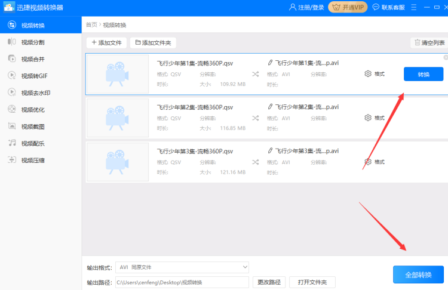Click thumbnail of 飞行少年第3集 video
448x290 pixels.
118,162
